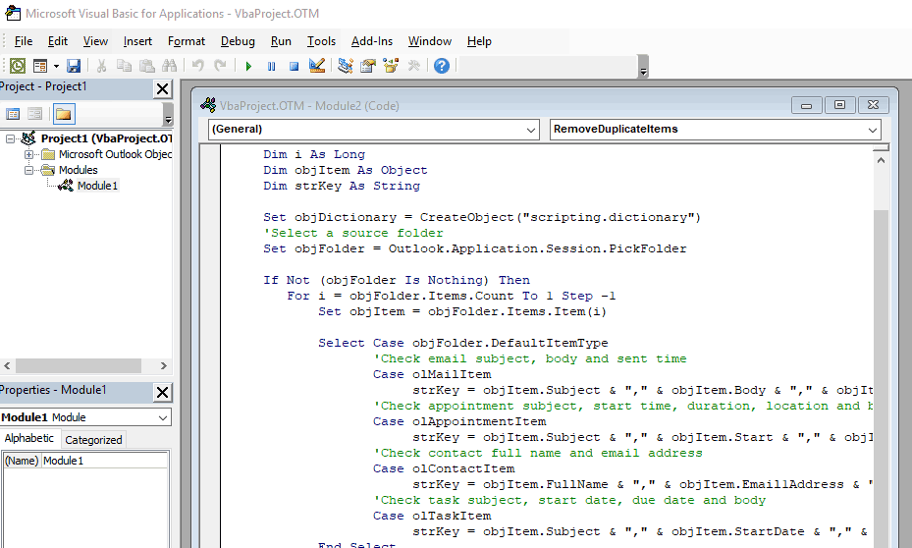Open the Window menu

pyautogui.click(x=430, y=41)
